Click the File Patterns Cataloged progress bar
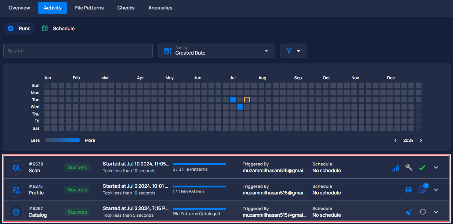 point(199,209)
